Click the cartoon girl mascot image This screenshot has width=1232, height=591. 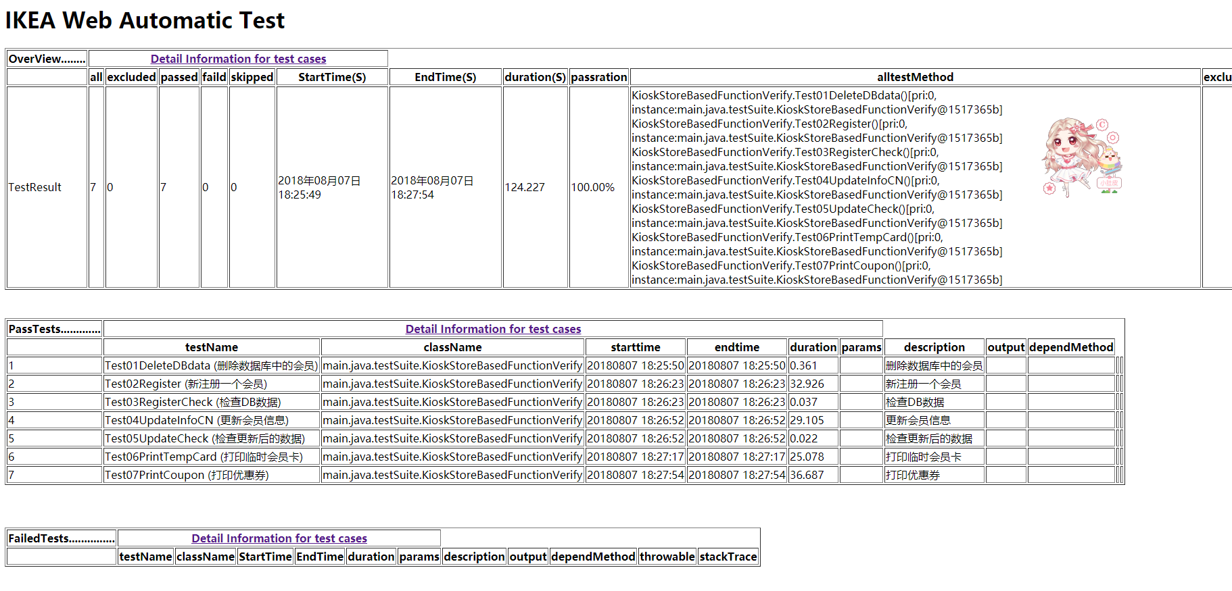(x=1081, y=157)
